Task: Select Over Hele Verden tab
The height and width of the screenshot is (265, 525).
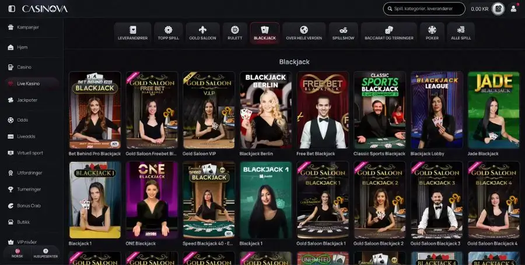Action: [x=304, y=33]
